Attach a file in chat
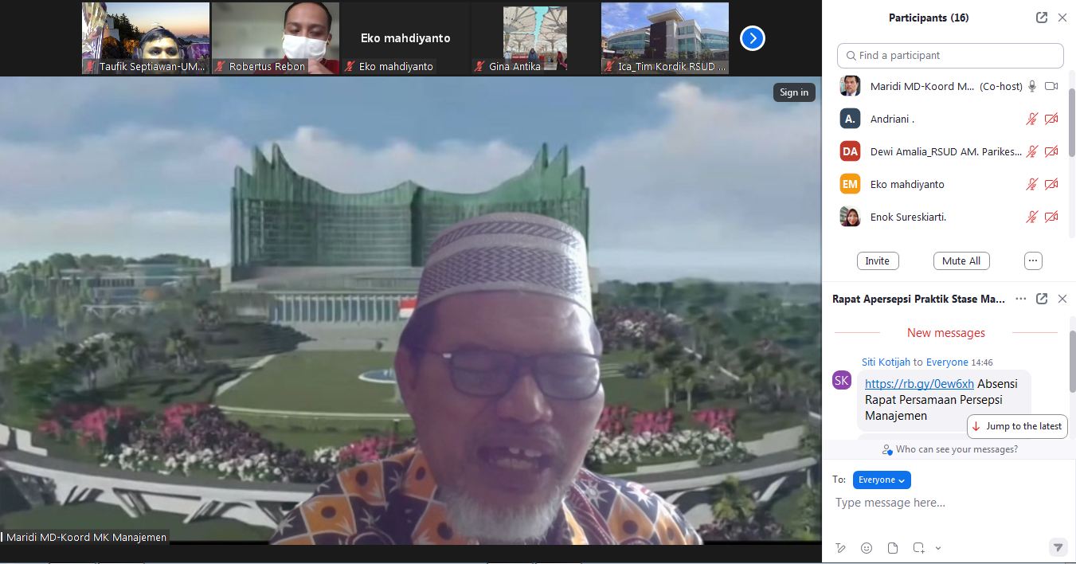The image size is (1076, 564). point(893,548)
